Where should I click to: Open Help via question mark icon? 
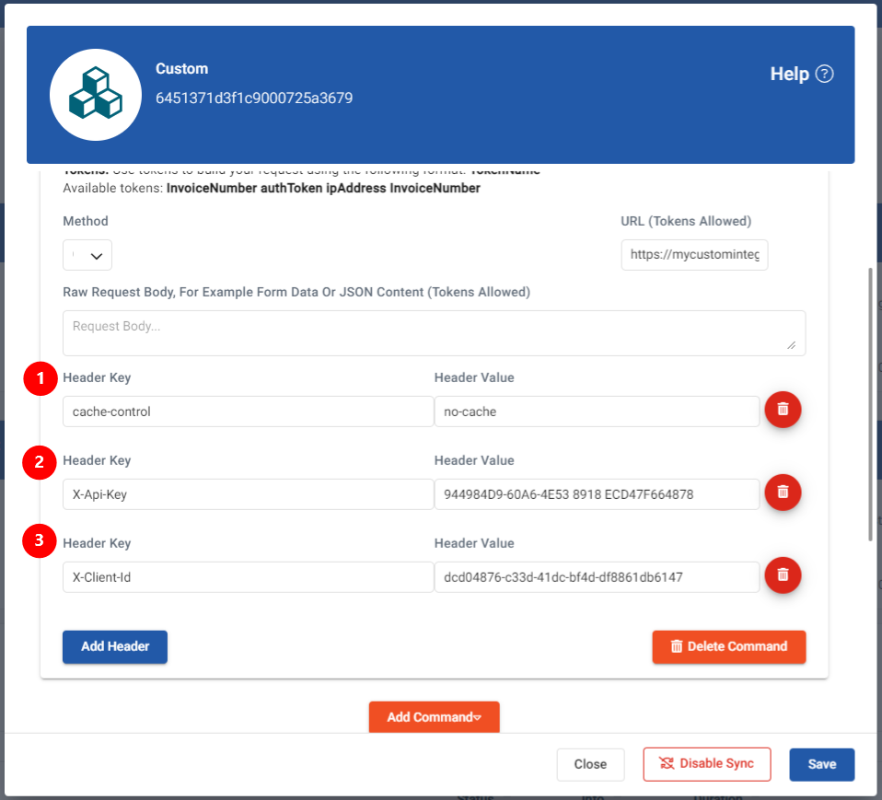pyautogui.click(x=824, y=75)
